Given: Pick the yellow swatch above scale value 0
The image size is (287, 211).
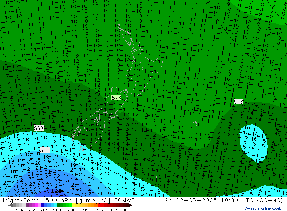Looking at the screenshot, I should click(x=74, y=206).
